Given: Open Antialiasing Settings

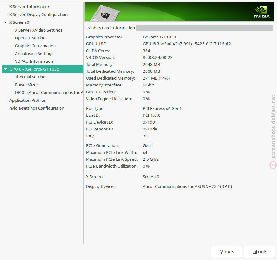Looking at the screenshot, I should click(34, 53).
